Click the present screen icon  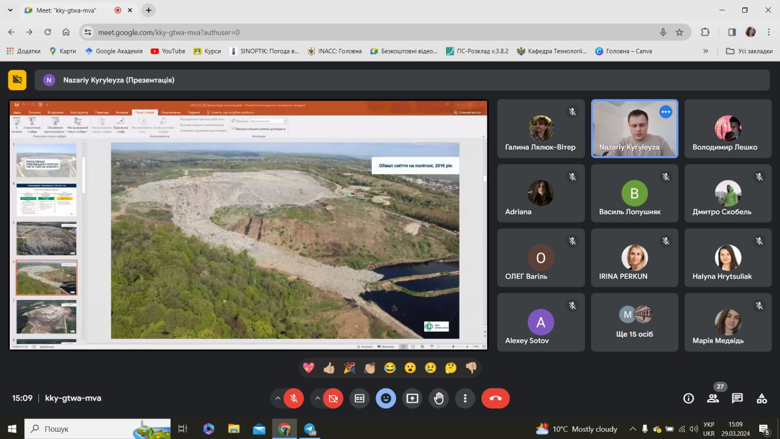tap(413, 398)
